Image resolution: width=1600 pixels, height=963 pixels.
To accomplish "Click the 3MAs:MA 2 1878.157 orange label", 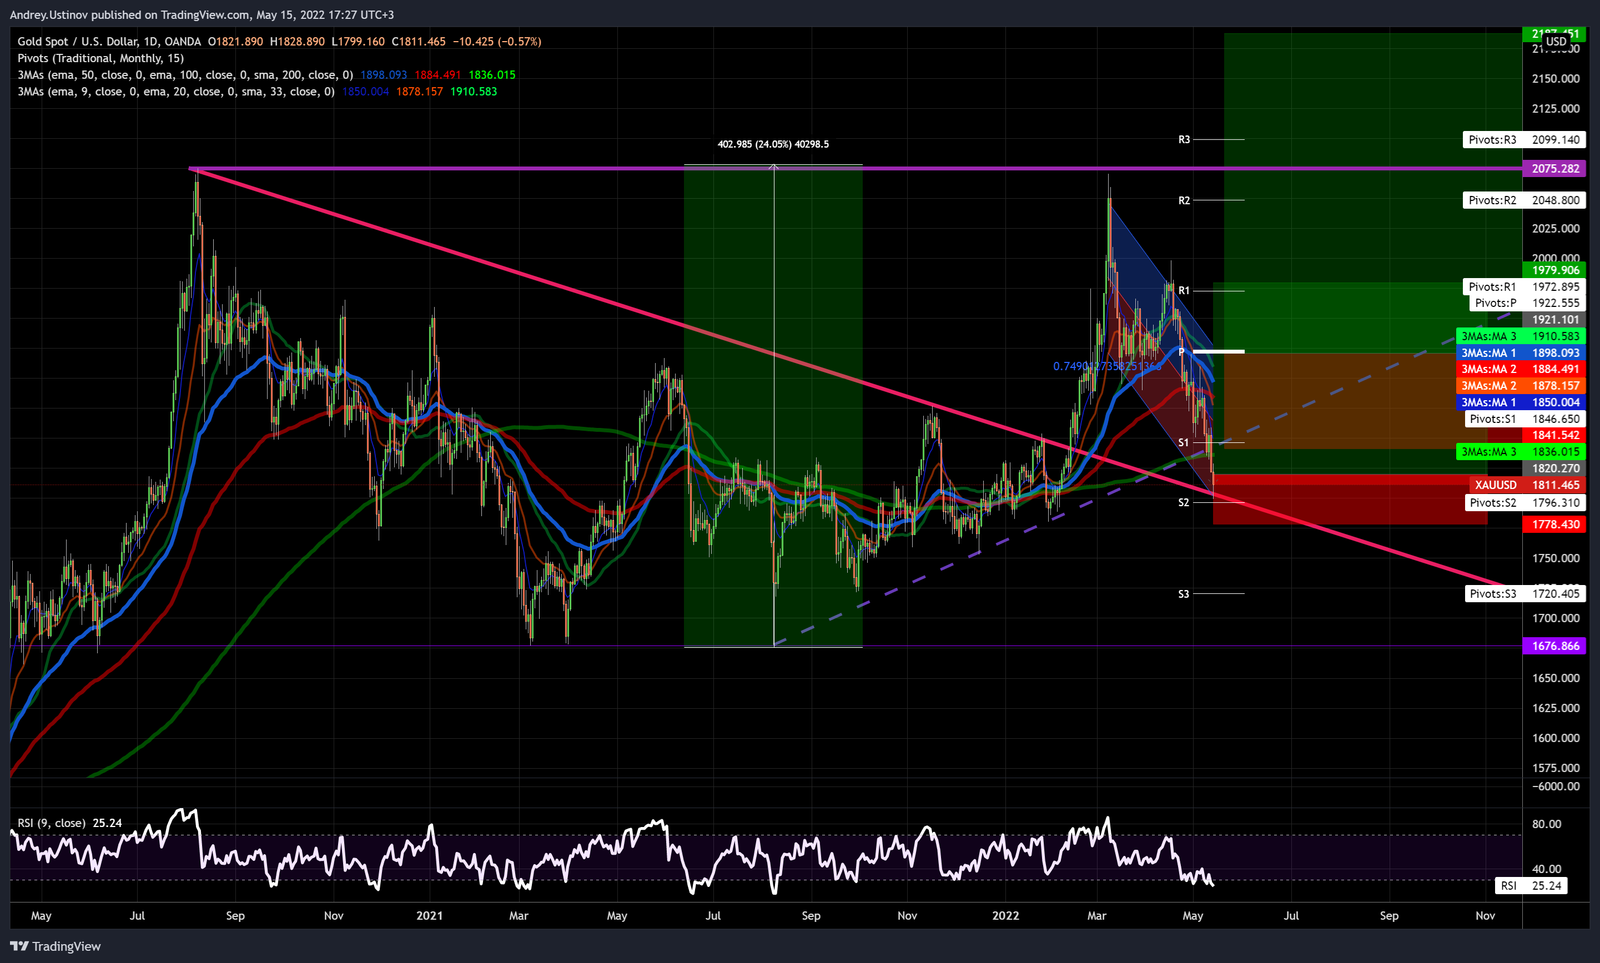I will [x=1520, y=385].
